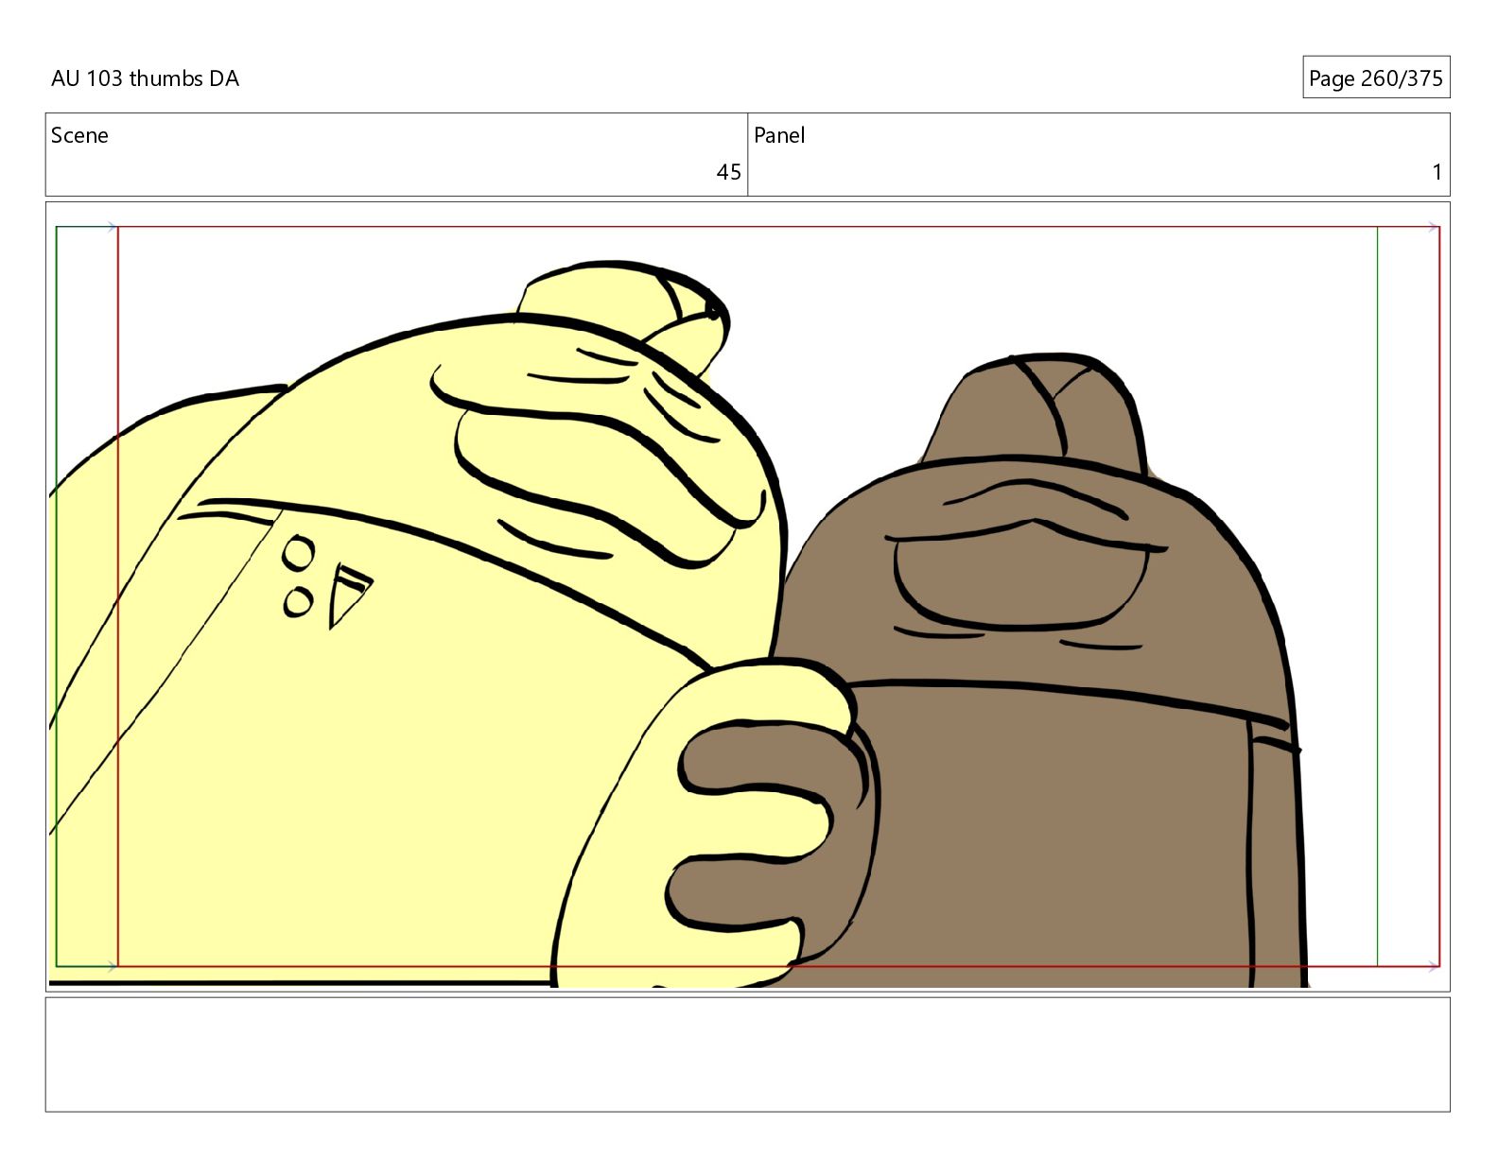Click the 'Scene' header label
This screenshot has height=1157, width=1498.
[x=79, y=135]
